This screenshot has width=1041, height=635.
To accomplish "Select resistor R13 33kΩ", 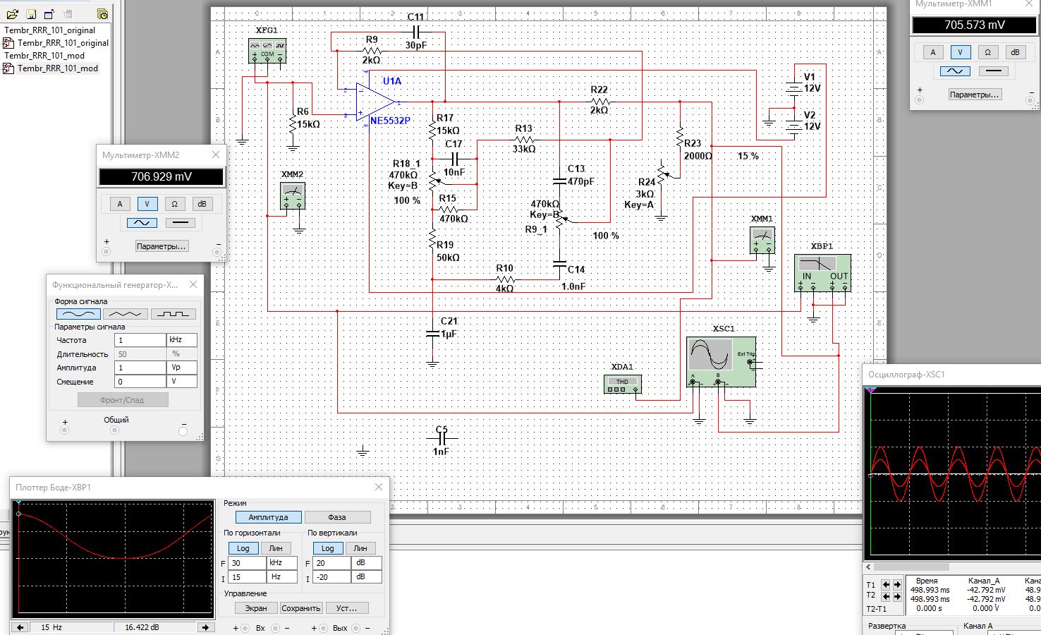I will 524,140.
